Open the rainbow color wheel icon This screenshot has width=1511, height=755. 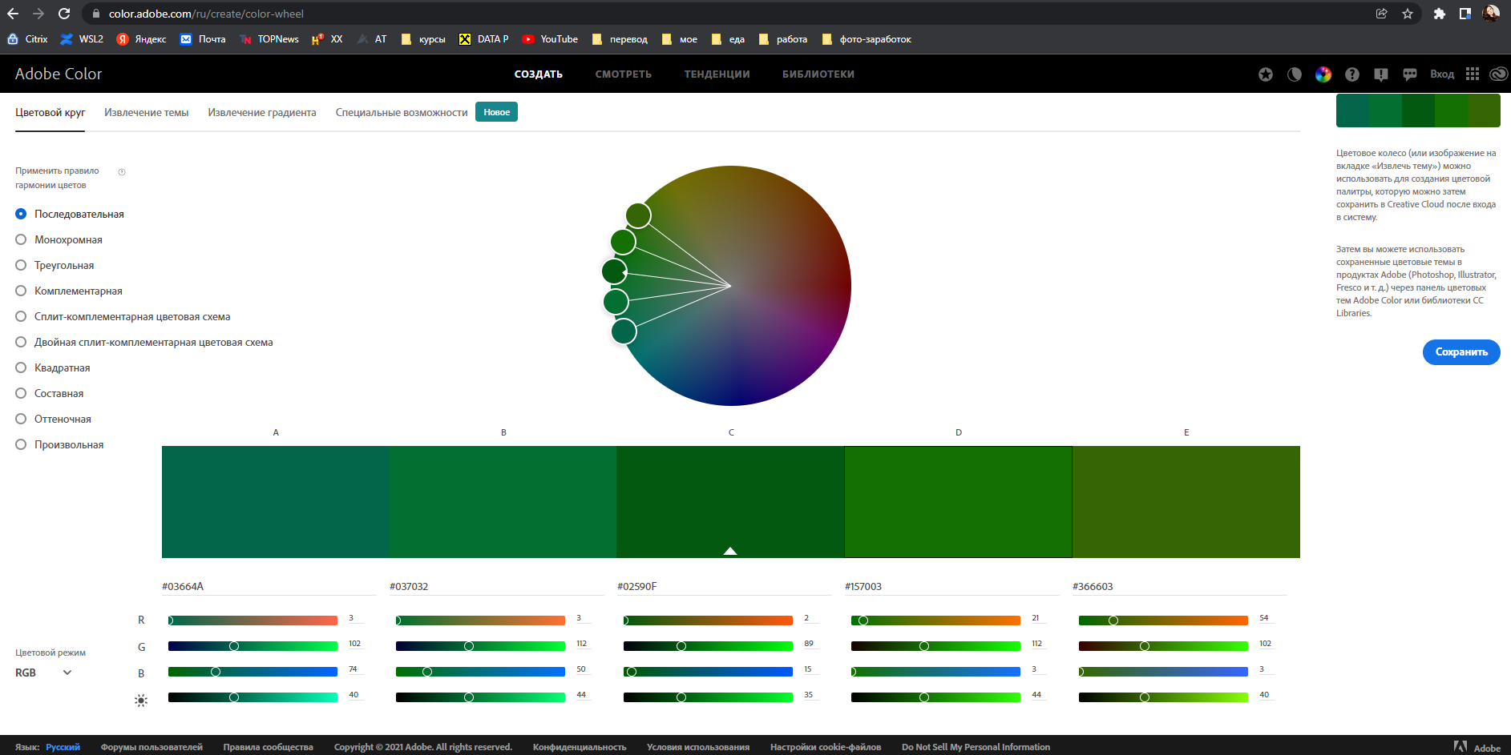[x=1323, y=74]
